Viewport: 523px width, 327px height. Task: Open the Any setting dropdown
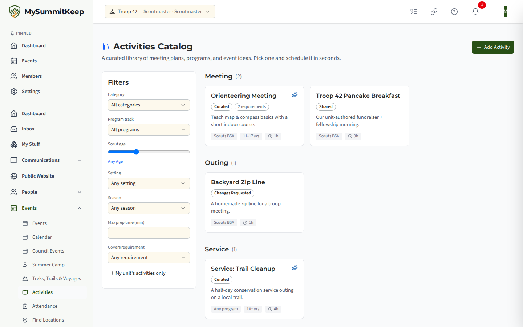(149, 183)
